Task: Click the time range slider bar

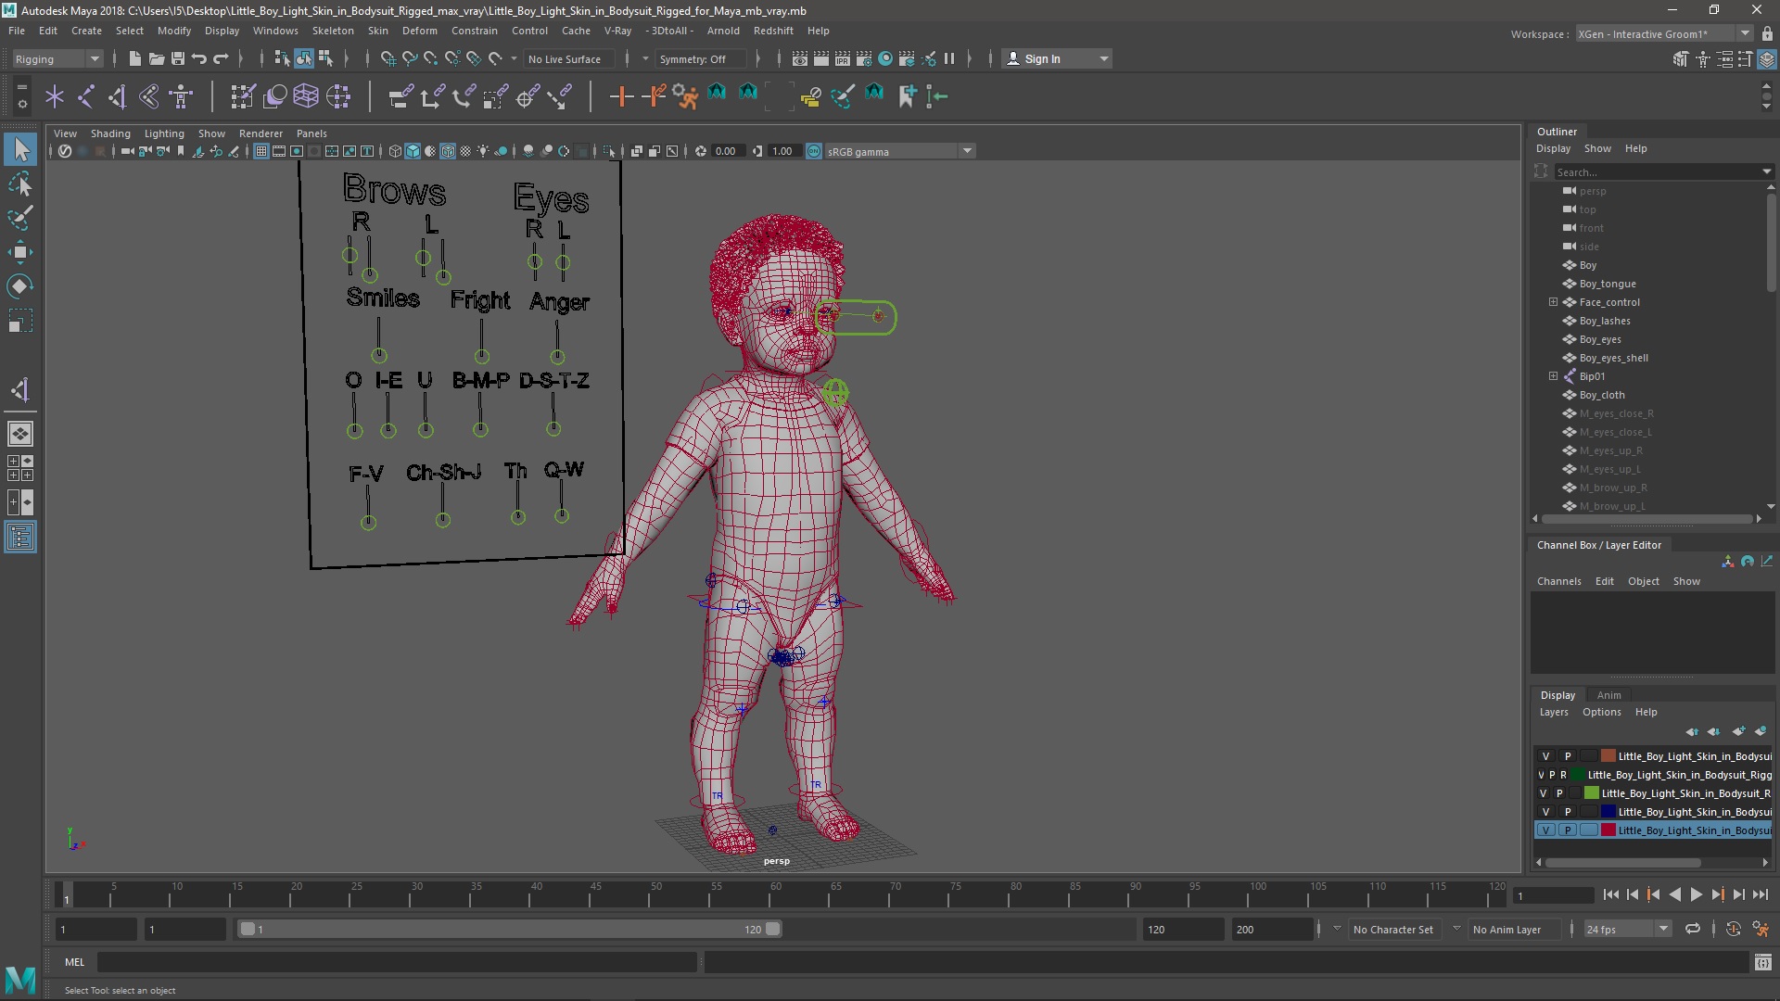Action: 510,929
